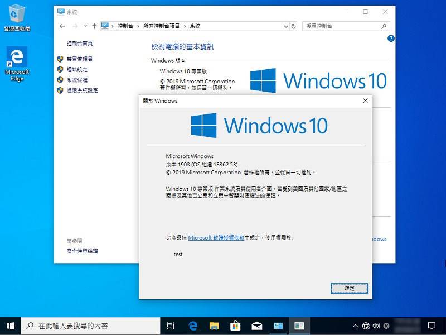Viewport: 446px width, 335px height.
Task: Click inside the 搜尋控制台 search field
Action: [x=343, y=26]
